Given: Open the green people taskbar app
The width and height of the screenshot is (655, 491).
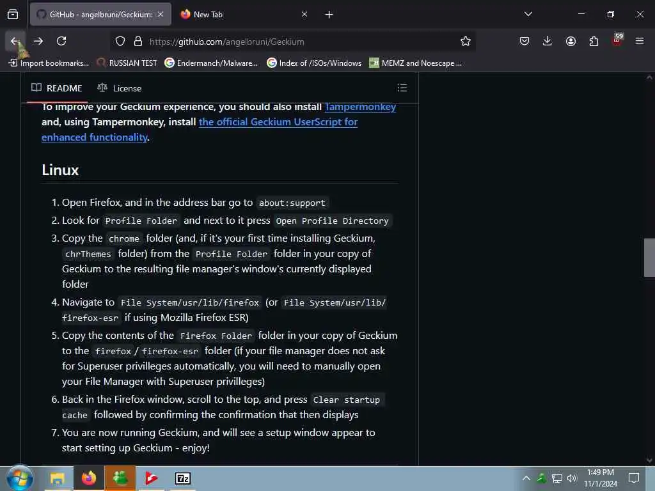Looking at the screenshot, I should pos(120,478).
